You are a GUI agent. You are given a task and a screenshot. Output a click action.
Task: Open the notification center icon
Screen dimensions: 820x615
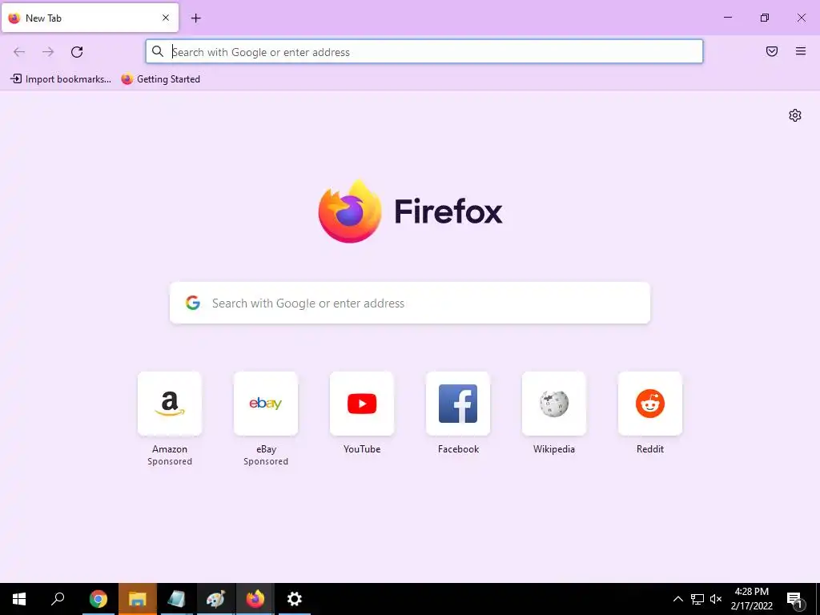pyautogui.click(x=795, y=599)
